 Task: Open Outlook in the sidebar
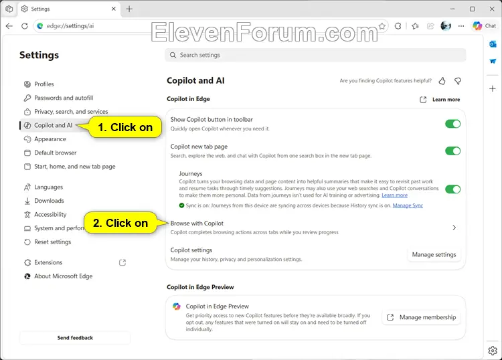click(x=493, y=44)
